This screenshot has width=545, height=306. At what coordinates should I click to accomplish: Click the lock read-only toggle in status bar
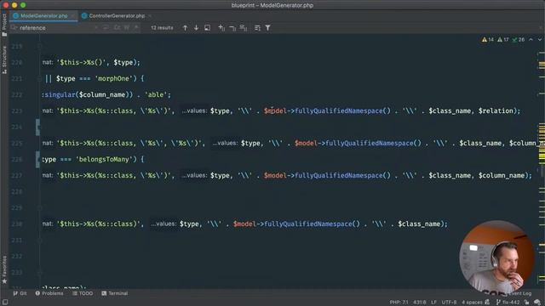(527, 303)
